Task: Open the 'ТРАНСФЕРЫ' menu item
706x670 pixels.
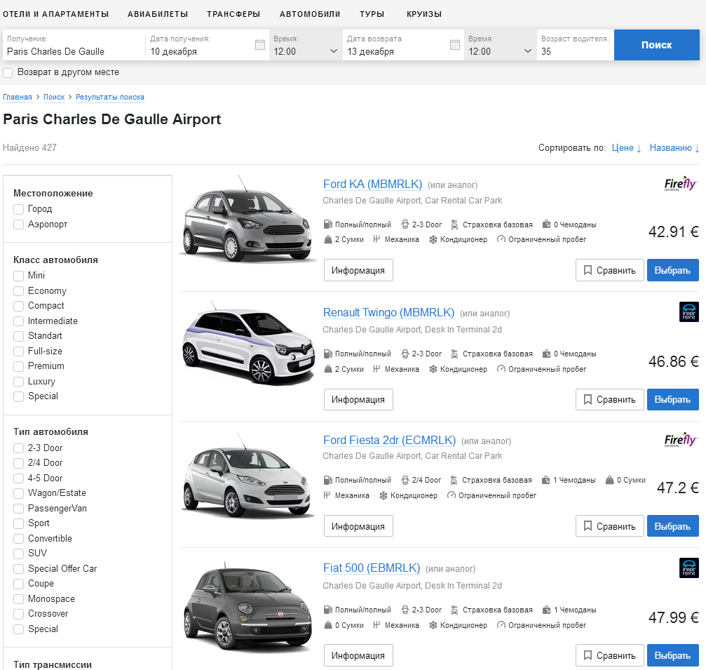Action: (233, 14)
